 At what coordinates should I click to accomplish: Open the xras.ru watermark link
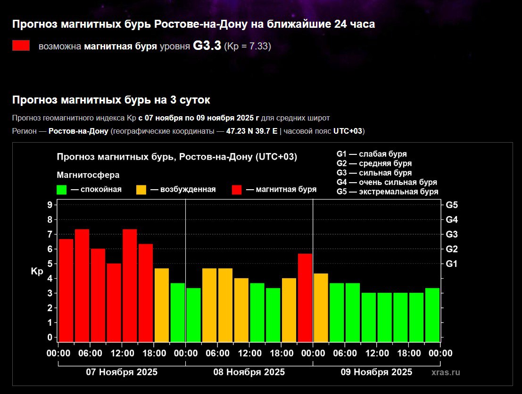tap(445, 372)
